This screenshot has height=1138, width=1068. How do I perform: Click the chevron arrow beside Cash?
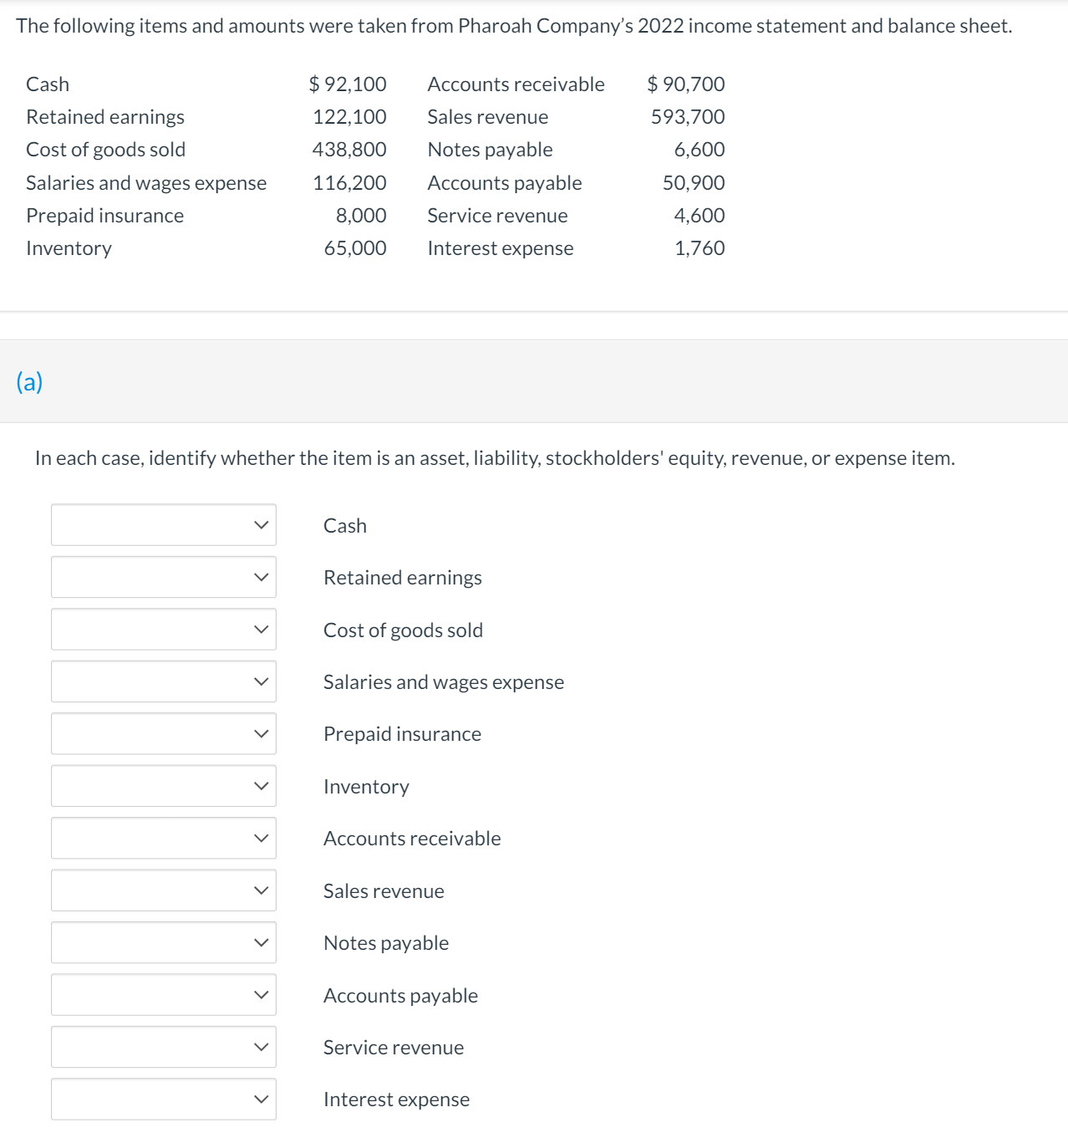262,525
